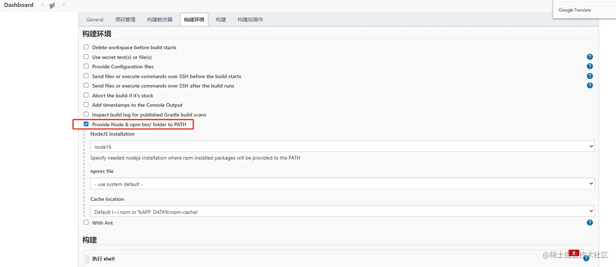Switch to the 构建后操作 tab
The width and height of the screenshot is (616, 267).
pos(250,20)
